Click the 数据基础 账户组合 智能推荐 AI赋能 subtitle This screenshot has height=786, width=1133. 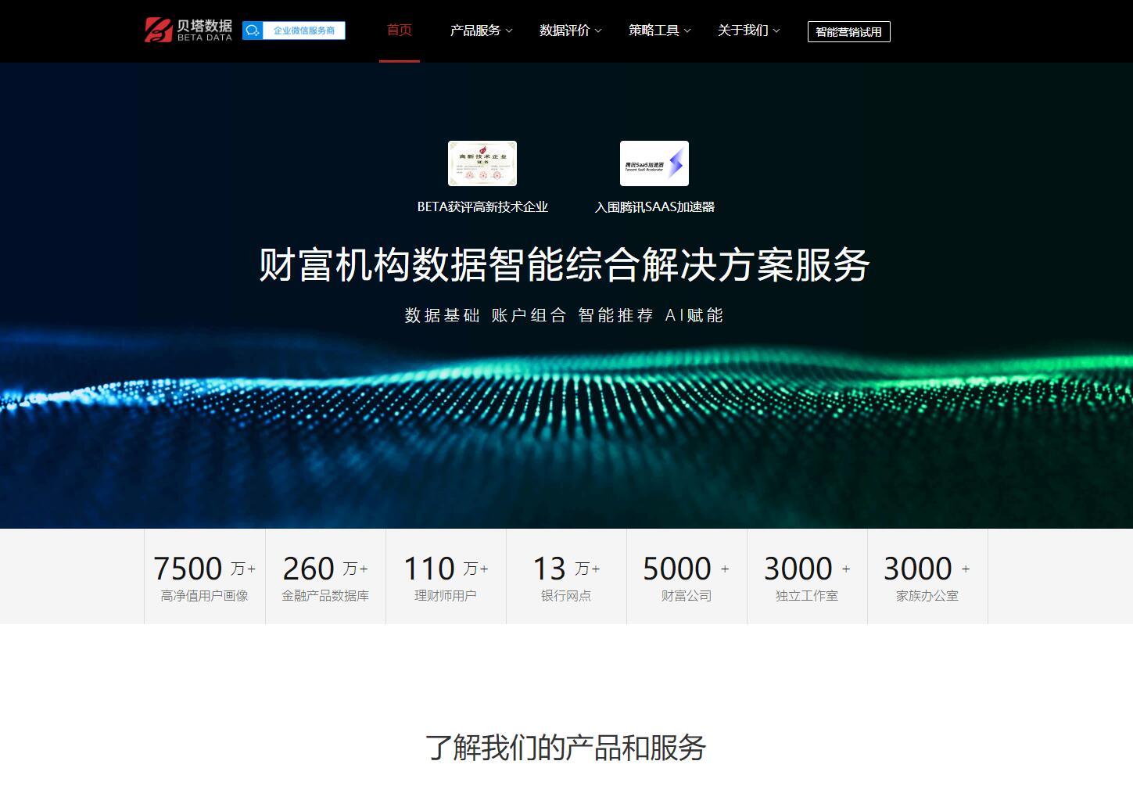point(565,315)
